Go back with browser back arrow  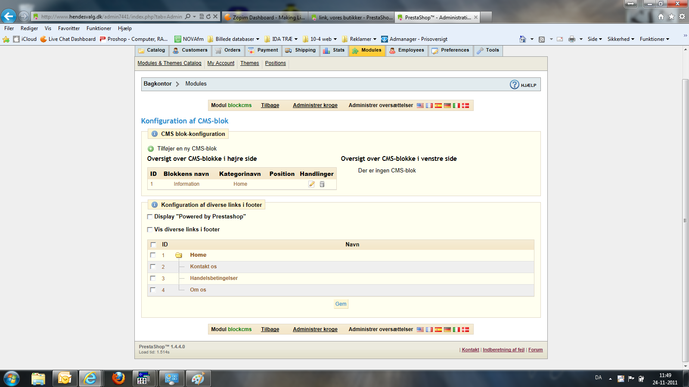coord(9,16)
